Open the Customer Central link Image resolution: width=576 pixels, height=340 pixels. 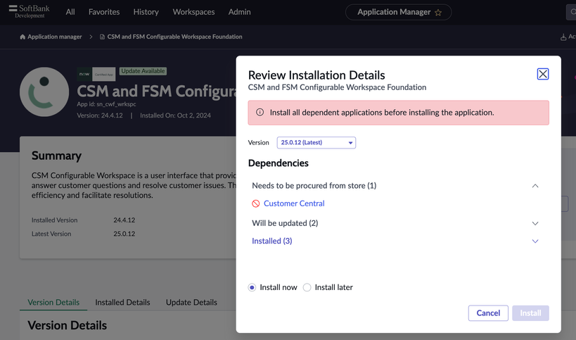pyautogui.click(x=294, y=203)
